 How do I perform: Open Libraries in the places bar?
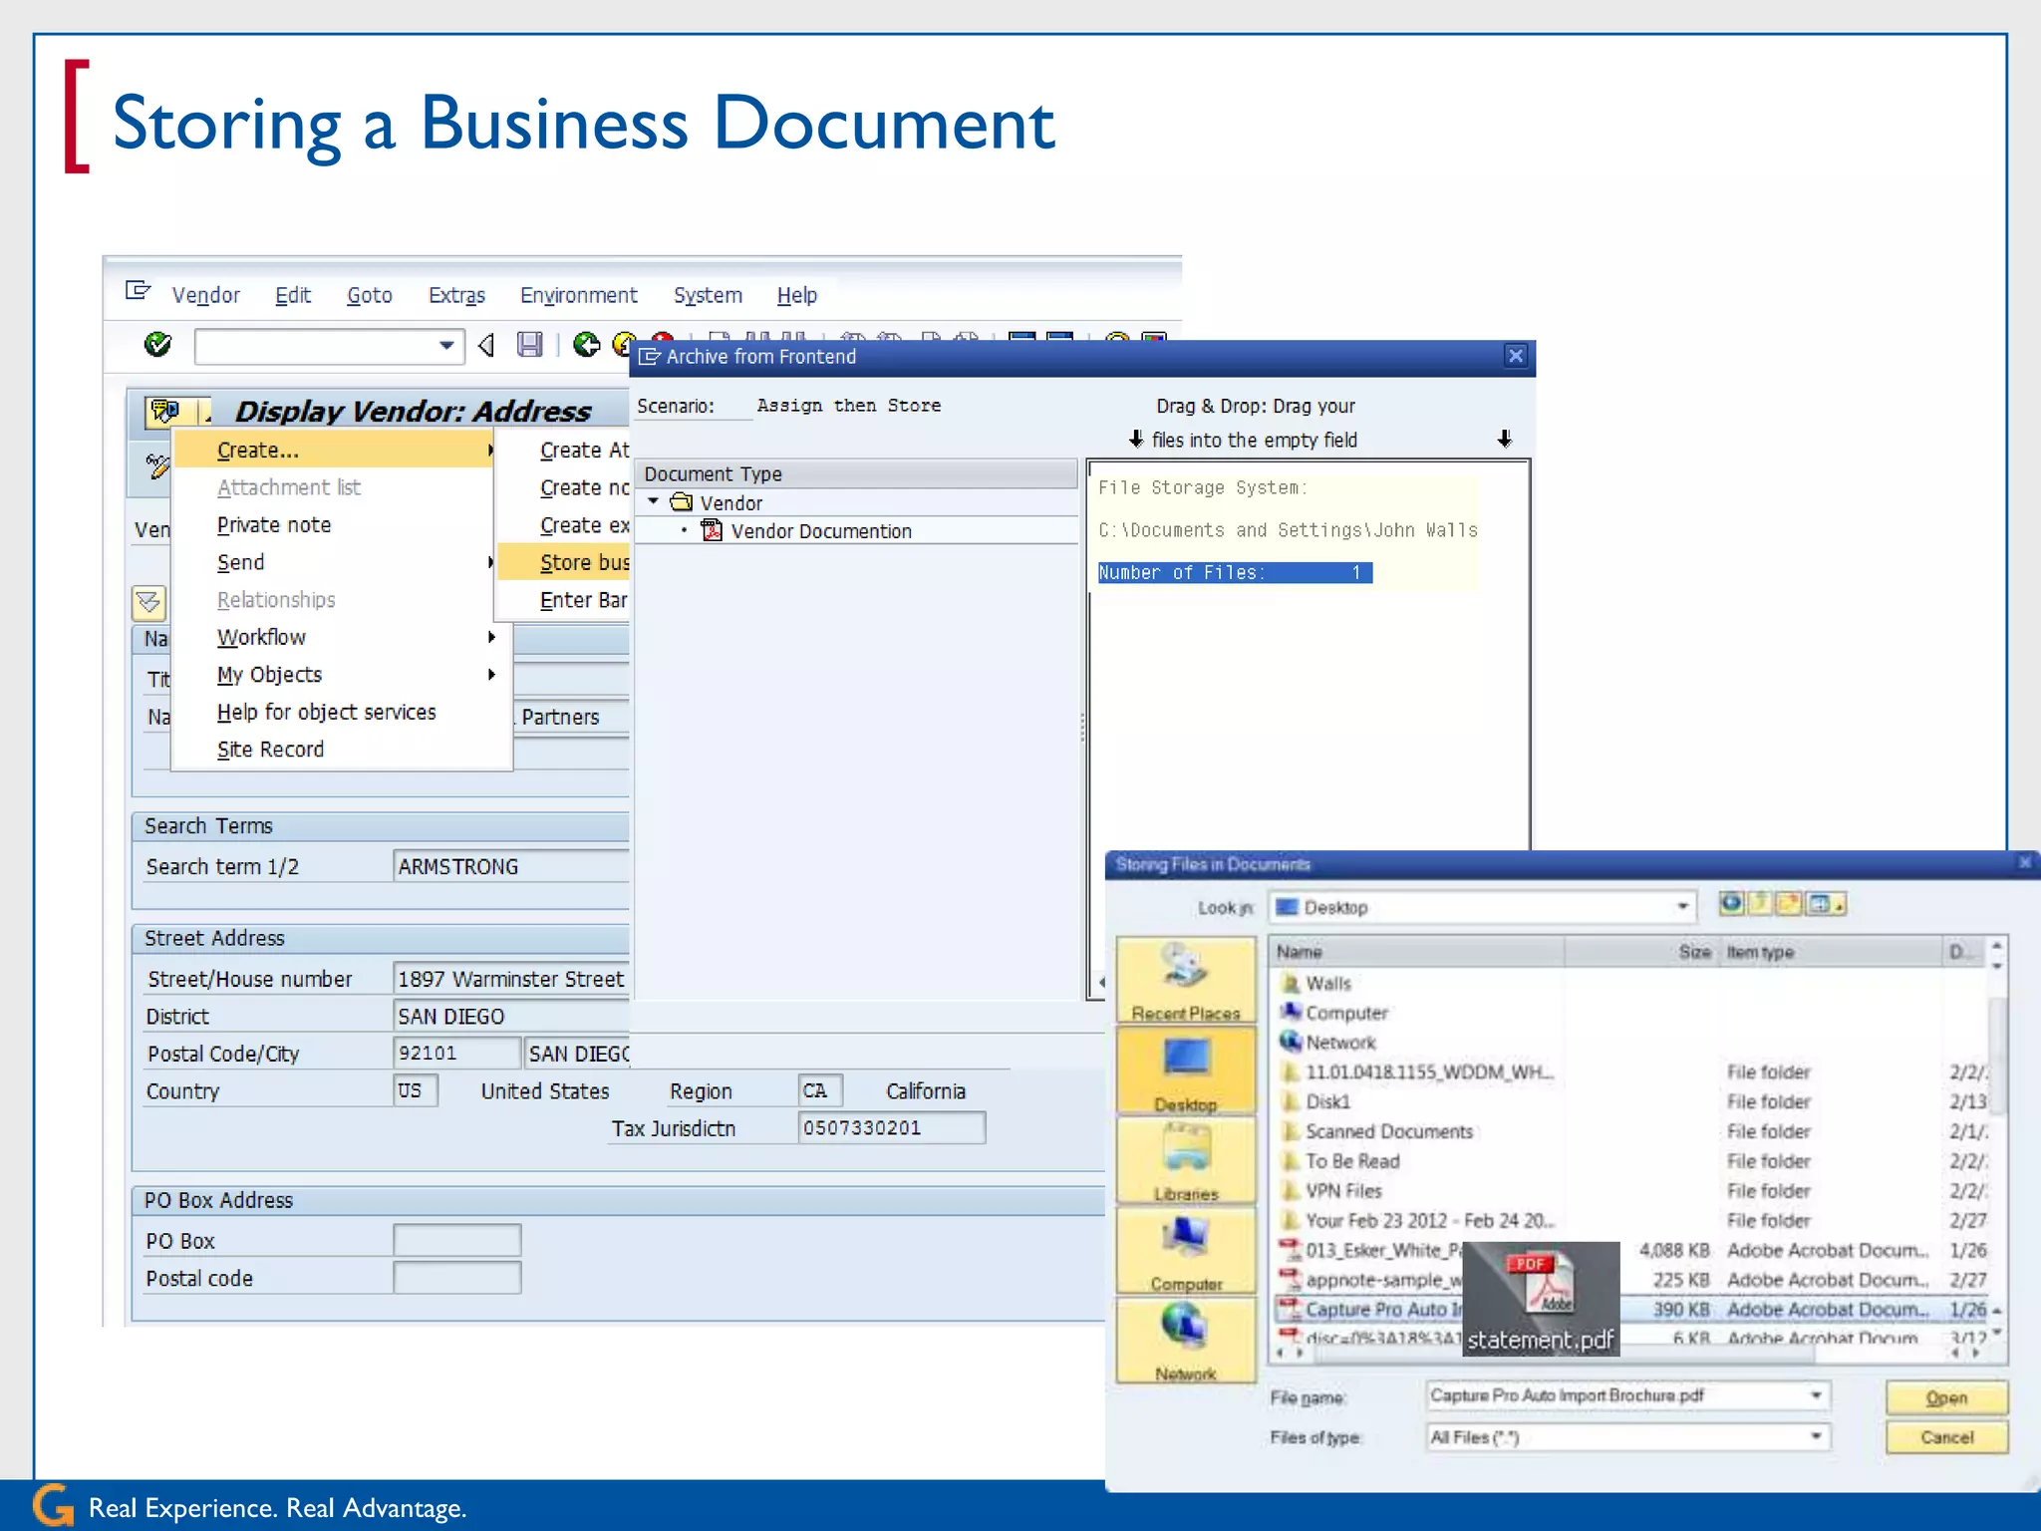click(1186, 1162)
